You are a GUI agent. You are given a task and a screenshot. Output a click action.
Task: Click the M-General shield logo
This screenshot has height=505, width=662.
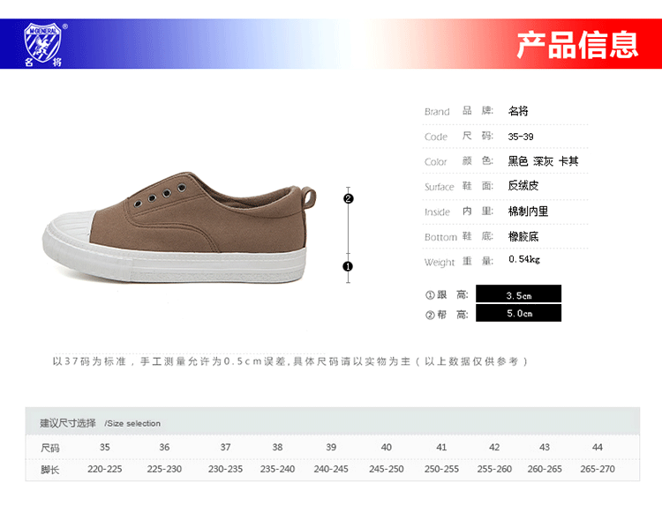click(43, 43)
